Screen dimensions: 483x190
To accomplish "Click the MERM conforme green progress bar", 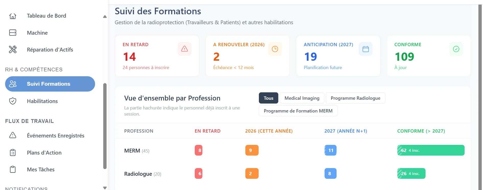I will 431,150.
